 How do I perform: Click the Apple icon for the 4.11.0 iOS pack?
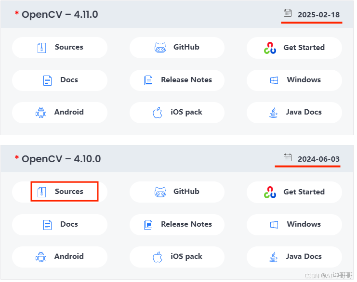[x=158, y=113]
